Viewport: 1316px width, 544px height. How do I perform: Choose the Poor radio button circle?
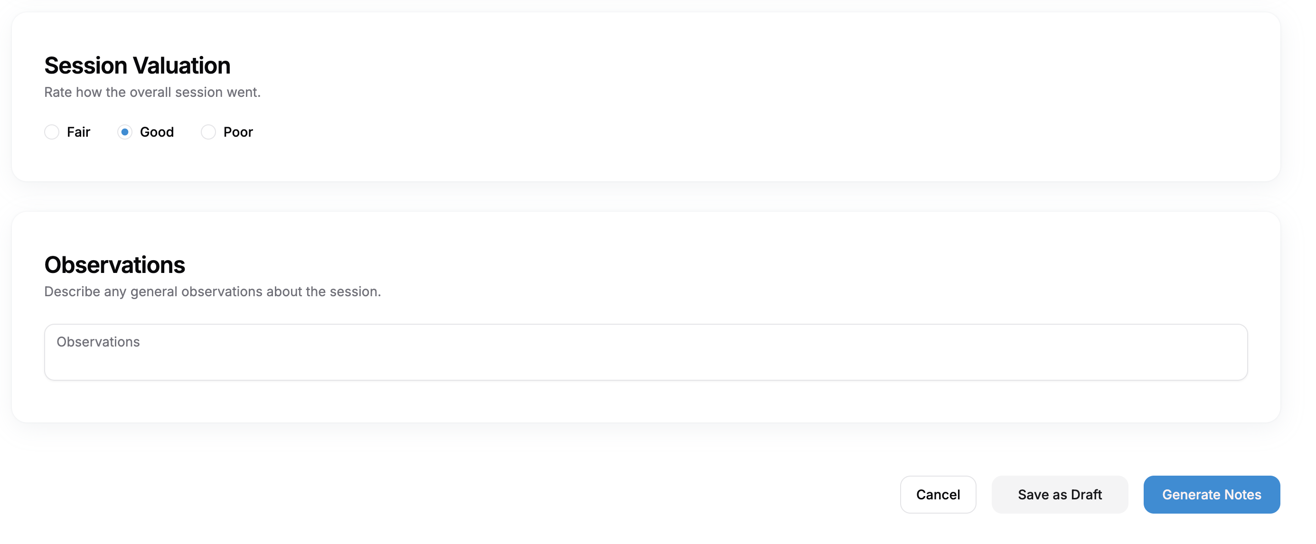[x=208, y=132]
